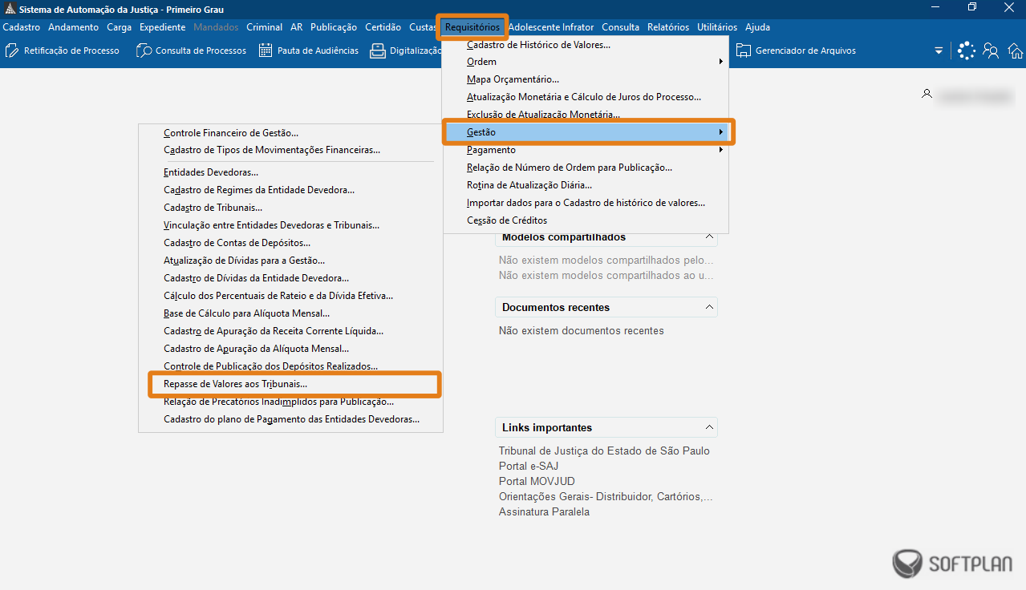Click the app logo icon in the title bar
The image size is (1026, 590).
coord(10,10)
